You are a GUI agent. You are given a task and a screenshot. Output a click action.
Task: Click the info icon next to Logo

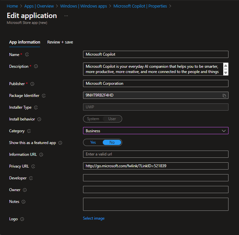click(x=22, y=219)
